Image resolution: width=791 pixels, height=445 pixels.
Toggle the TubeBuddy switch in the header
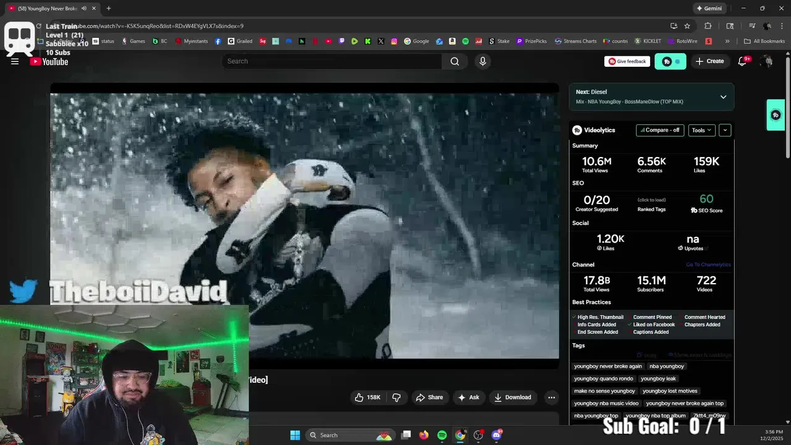670,61
